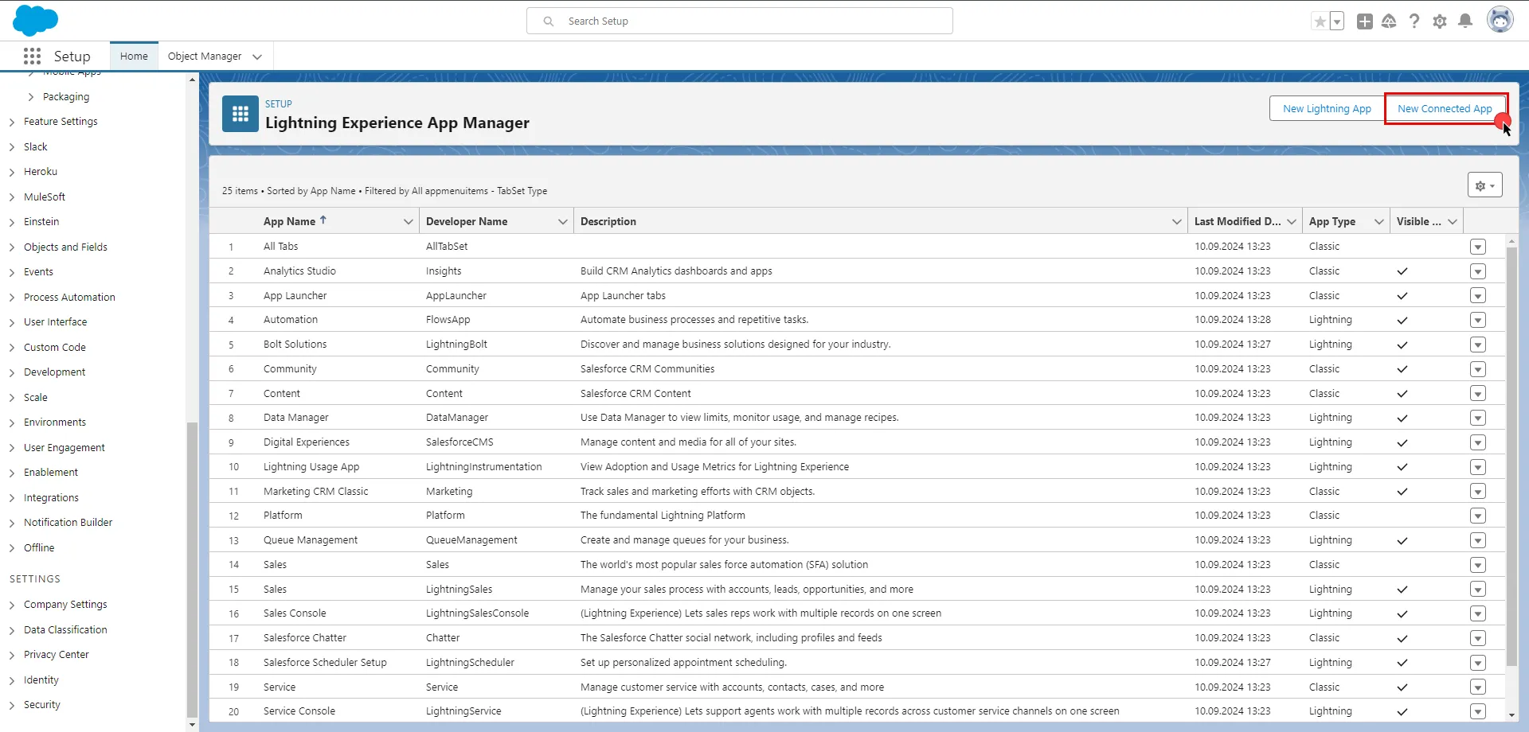1529x732 pixels.
Task: Select Integrations in the setup tree
Action: pyautogui.click(x=51, y=498)
